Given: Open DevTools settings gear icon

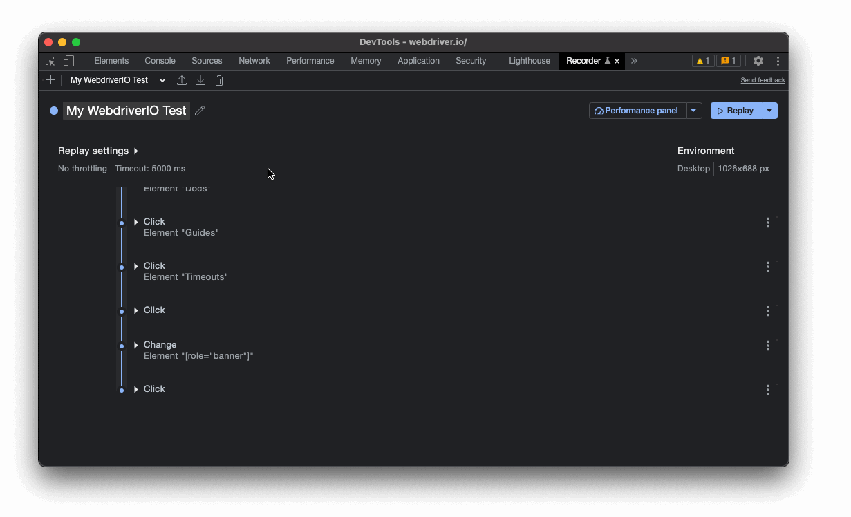Looking at the screenshot, I should (758, 61).
